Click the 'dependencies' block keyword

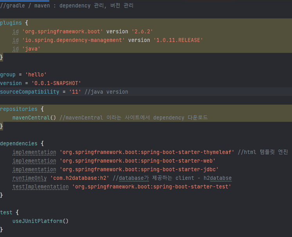[x=19, y=143]
